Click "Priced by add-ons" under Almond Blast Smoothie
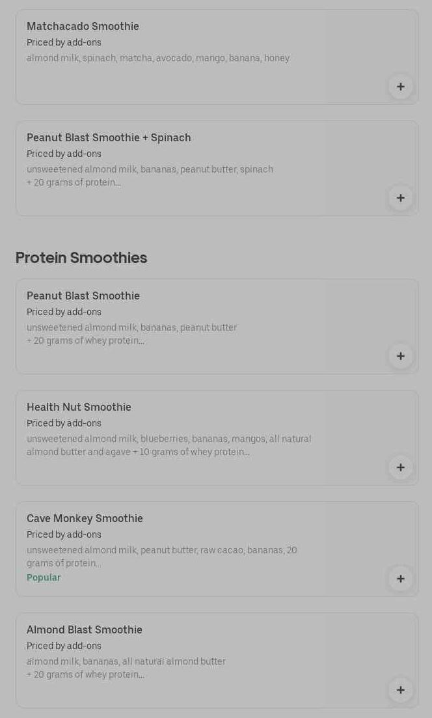 [64, 646]
